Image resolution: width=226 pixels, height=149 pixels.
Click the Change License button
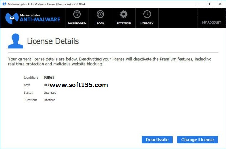pyautogui.click(x=197, y=140)
